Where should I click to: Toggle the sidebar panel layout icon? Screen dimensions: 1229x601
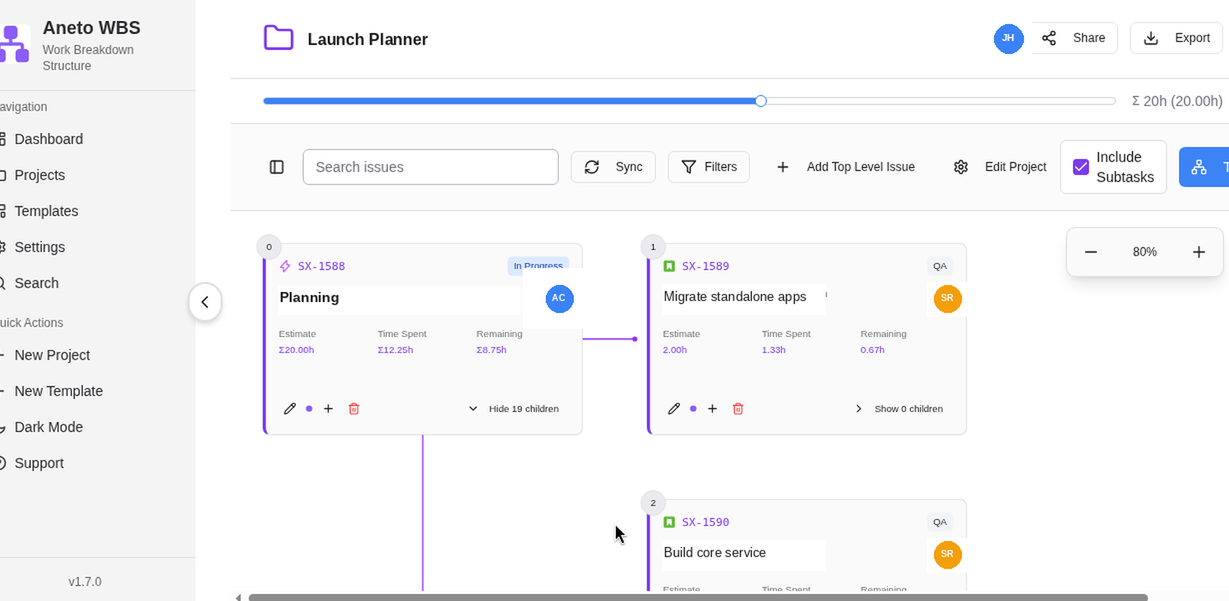coord(277,167)
